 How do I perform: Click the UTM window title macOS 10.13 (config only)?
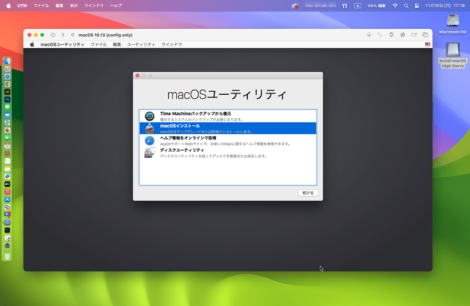tap(105, 35)
